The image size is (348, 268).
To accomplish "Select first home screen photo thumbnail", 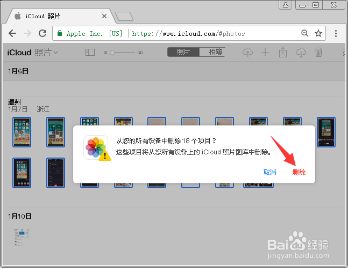I will pyautogui.click(x=22, y=132).
